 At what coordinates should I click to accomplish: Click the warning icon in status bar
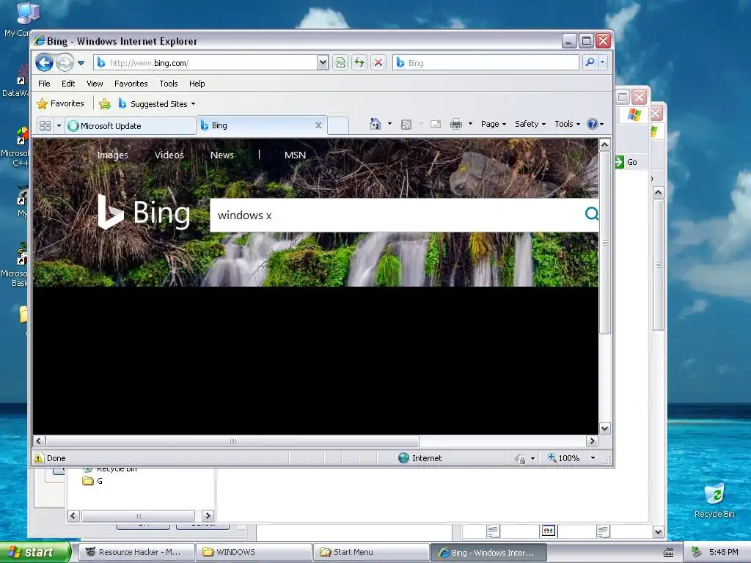[x=39, y=457]
